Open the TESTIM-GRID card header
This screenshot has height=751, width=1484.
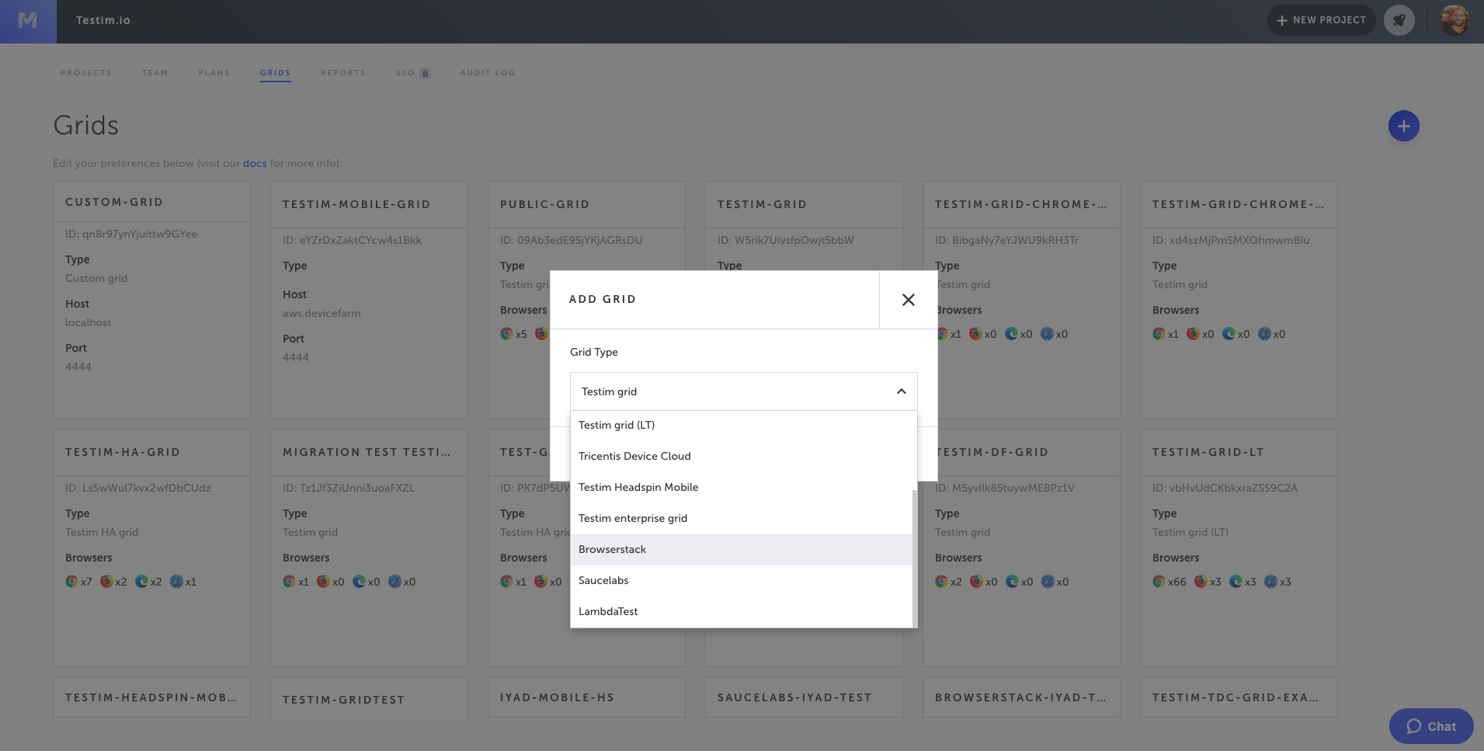[804, 204]
